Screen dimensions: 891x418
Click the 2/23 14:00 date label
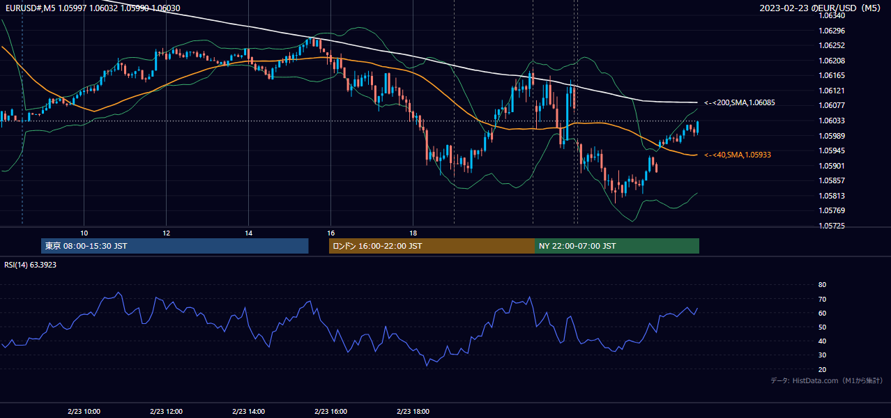pos(248,411)
